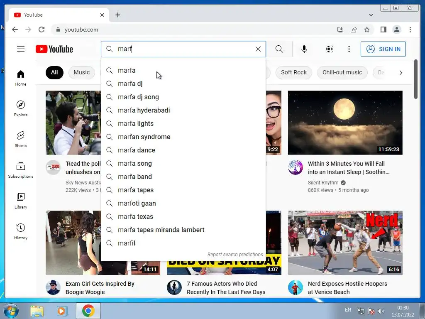Image resolution: width=425 pixels, height=319 pixels.
Task: Toggle Chrome side panel
Action: [383, 29]
